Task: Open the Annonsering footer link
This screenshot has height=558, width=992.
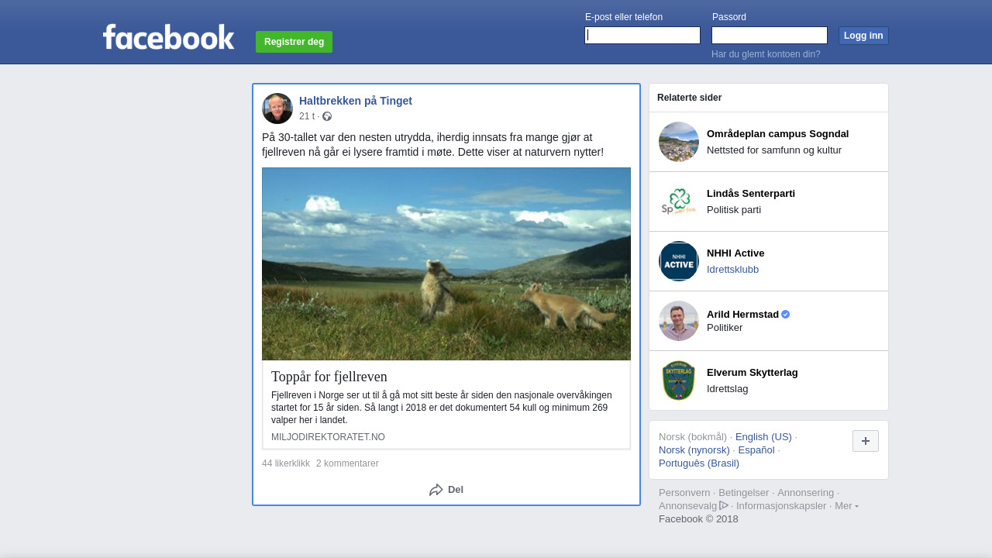Action: coord(805,492)
